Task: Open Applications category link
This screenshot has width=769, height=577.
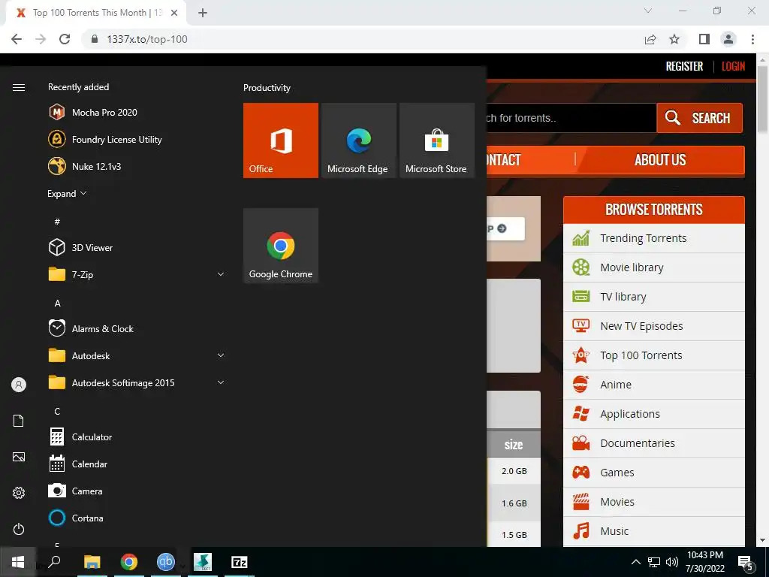Action: click(654, 414)
